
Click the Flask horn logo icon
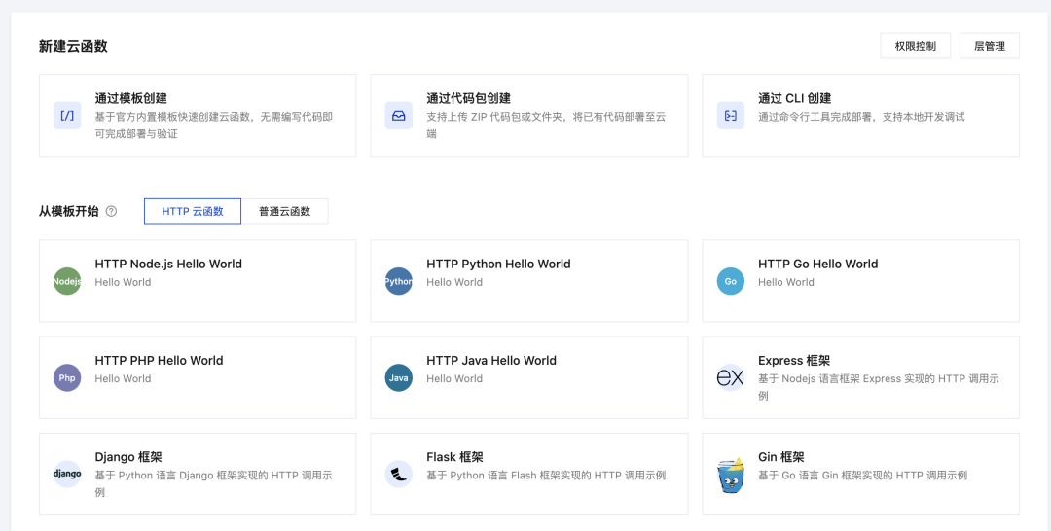tap(399, 474)
